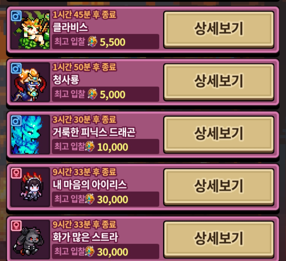This screenshot has width=286, height=261.
Task: Click male icon on 거룩한 피닉스 드래곤
Action: pyautogui.click(x=16, y=121)
